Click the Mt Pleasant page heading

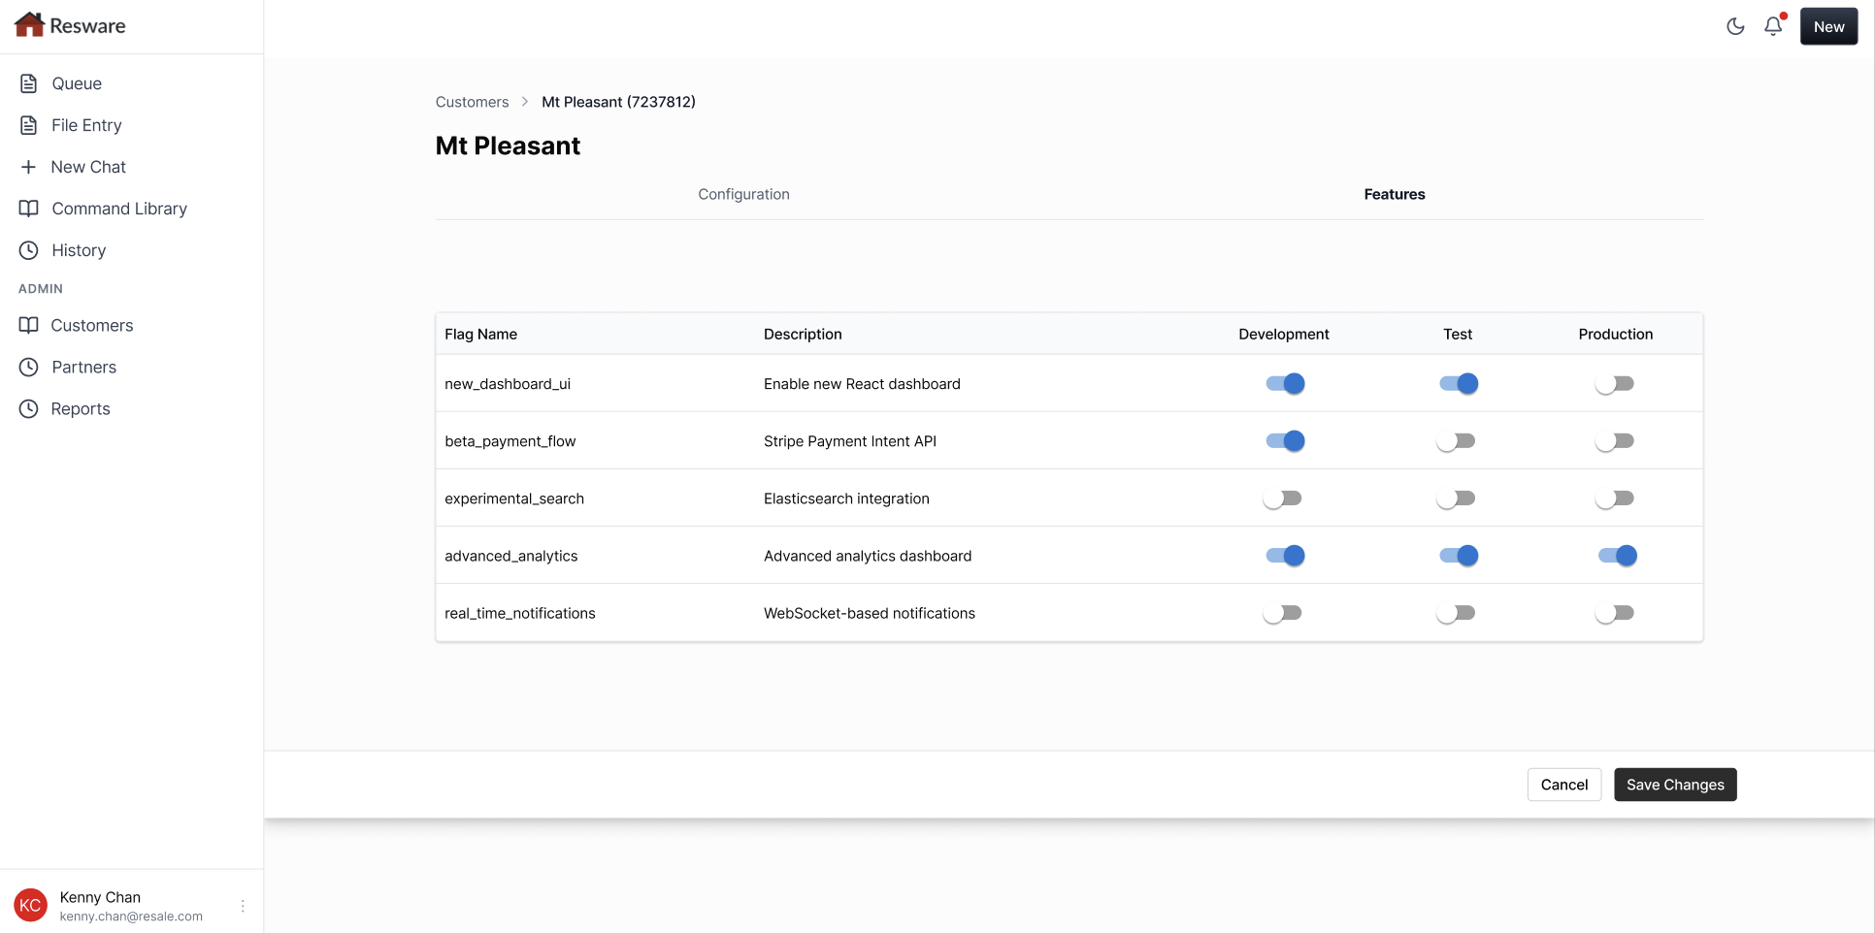(508, 145)
